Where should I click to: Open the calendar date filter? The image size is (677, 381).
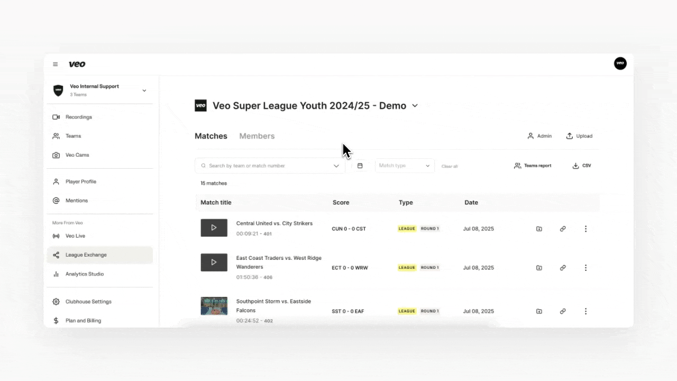(360, 166)
